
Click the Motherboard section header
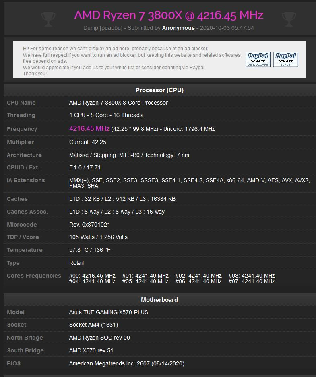point(160,300)
